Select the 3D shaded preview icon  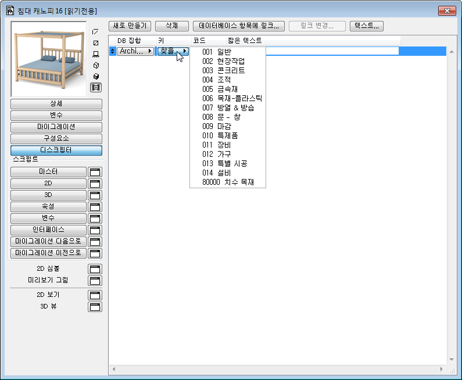click(x=96, y=77)
